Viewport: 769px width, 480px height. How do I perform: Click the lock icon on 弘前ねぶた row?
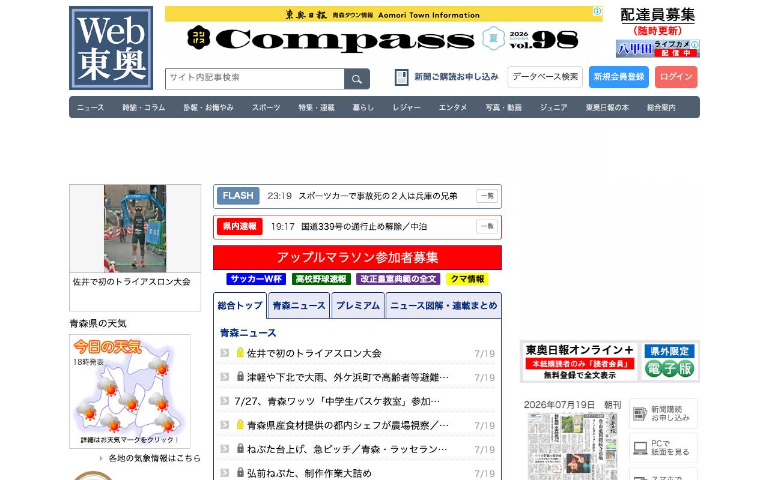[x=240, y=473]
